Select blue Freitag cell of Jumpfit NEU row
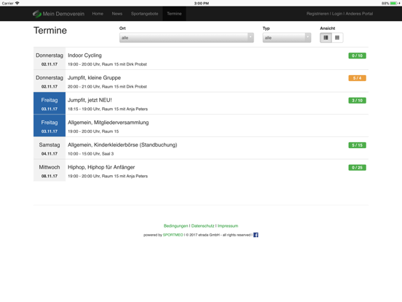 [x=50, y=104]
